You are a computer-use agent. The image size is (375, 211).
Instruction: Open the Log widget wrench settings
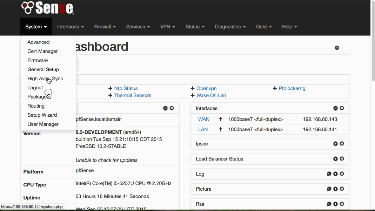coord(329,174)
